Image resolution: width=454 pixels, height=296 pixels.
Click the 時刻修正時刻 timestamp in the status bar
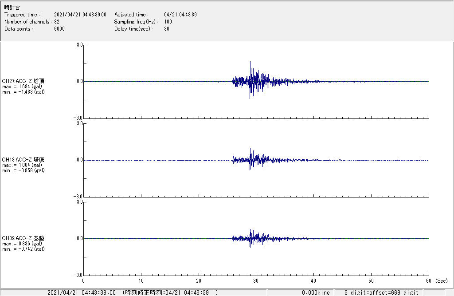pyautogui.click(x=170, y=292)
